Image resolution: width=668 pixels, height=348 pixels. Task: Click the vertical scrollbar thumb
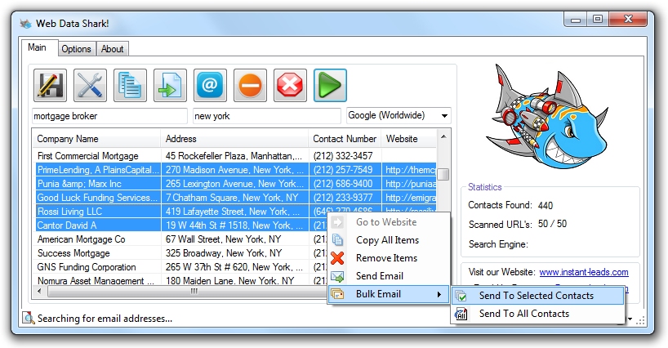pos(443,174)
